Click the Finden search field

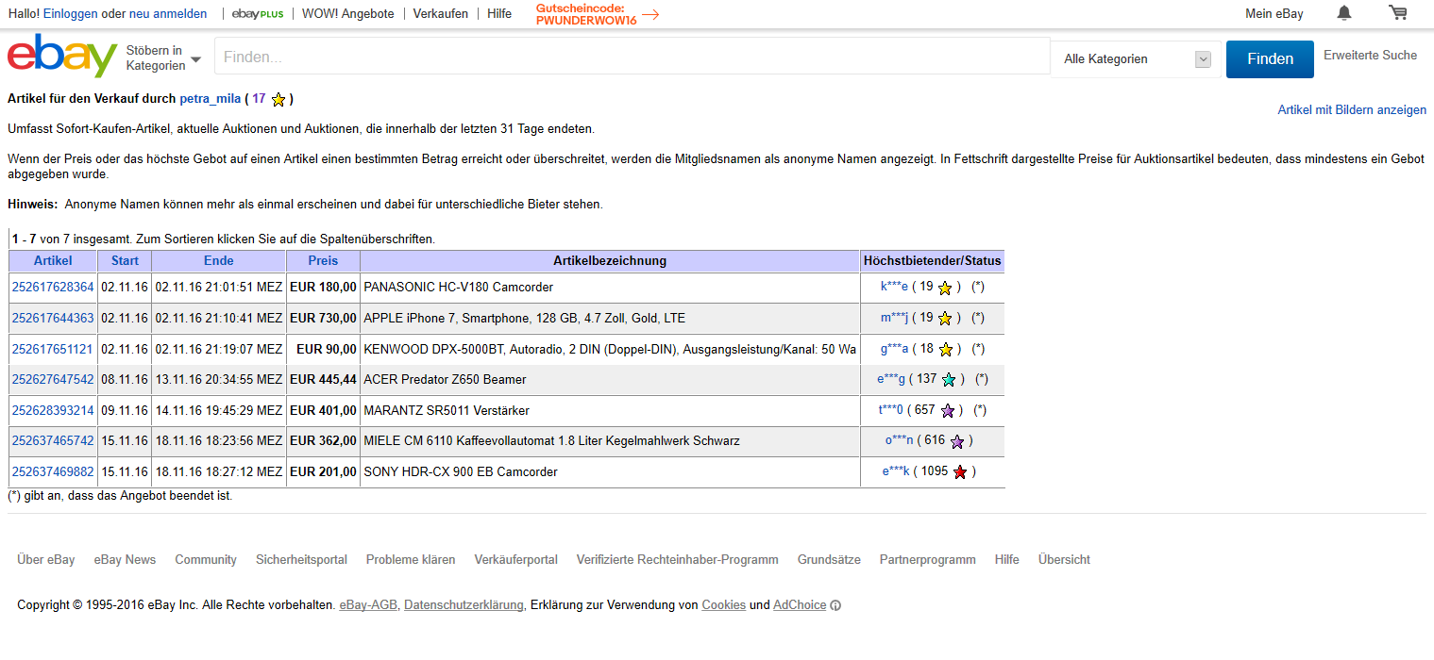632,57
